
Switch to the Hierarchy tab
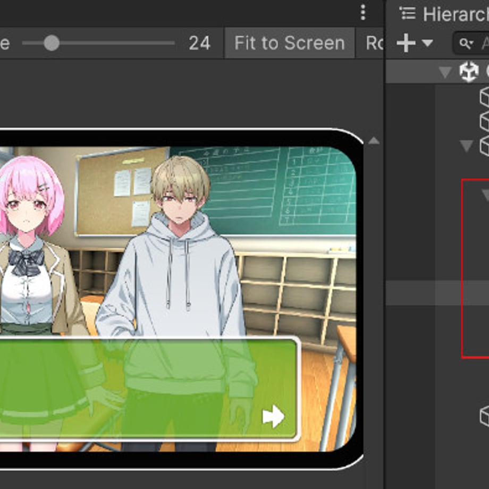click(444, 14)
